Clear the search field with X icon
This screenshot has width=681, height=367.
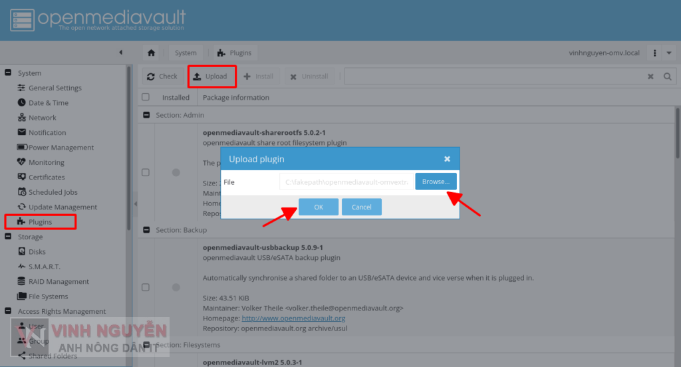tap(650, 76)
